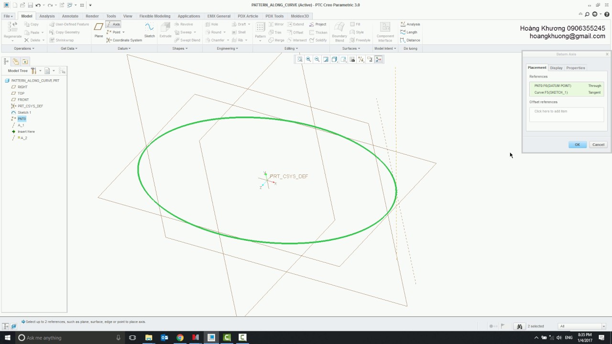Image resolution: width=612 pixels, height=344 pixels.
Task: Toggle spin center display
Action: (x=378, y=59)
